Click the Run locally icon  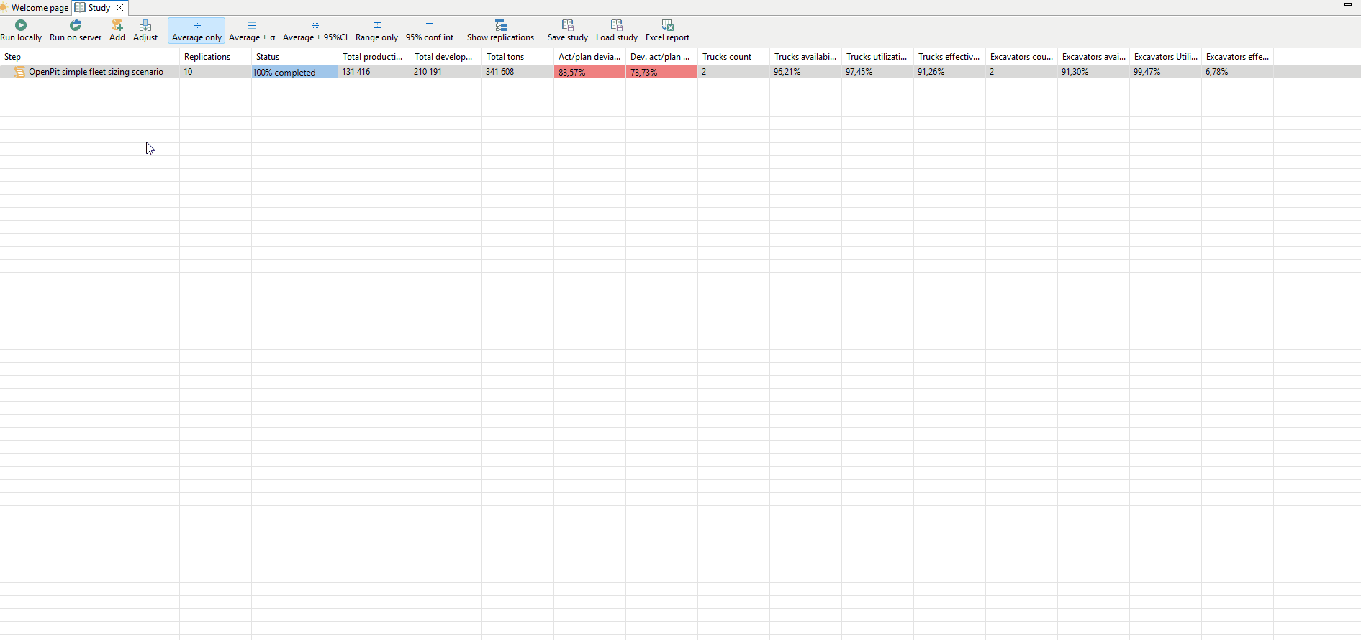tap(21, 25)
